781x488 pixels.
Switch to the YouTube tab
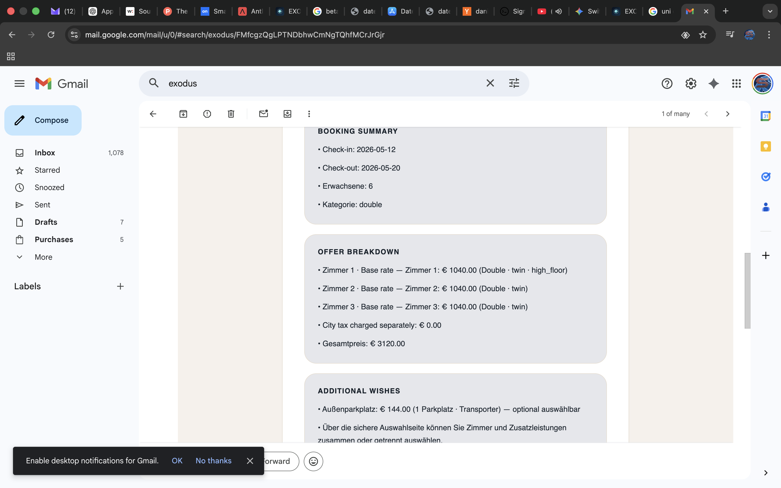pos(550,11)
